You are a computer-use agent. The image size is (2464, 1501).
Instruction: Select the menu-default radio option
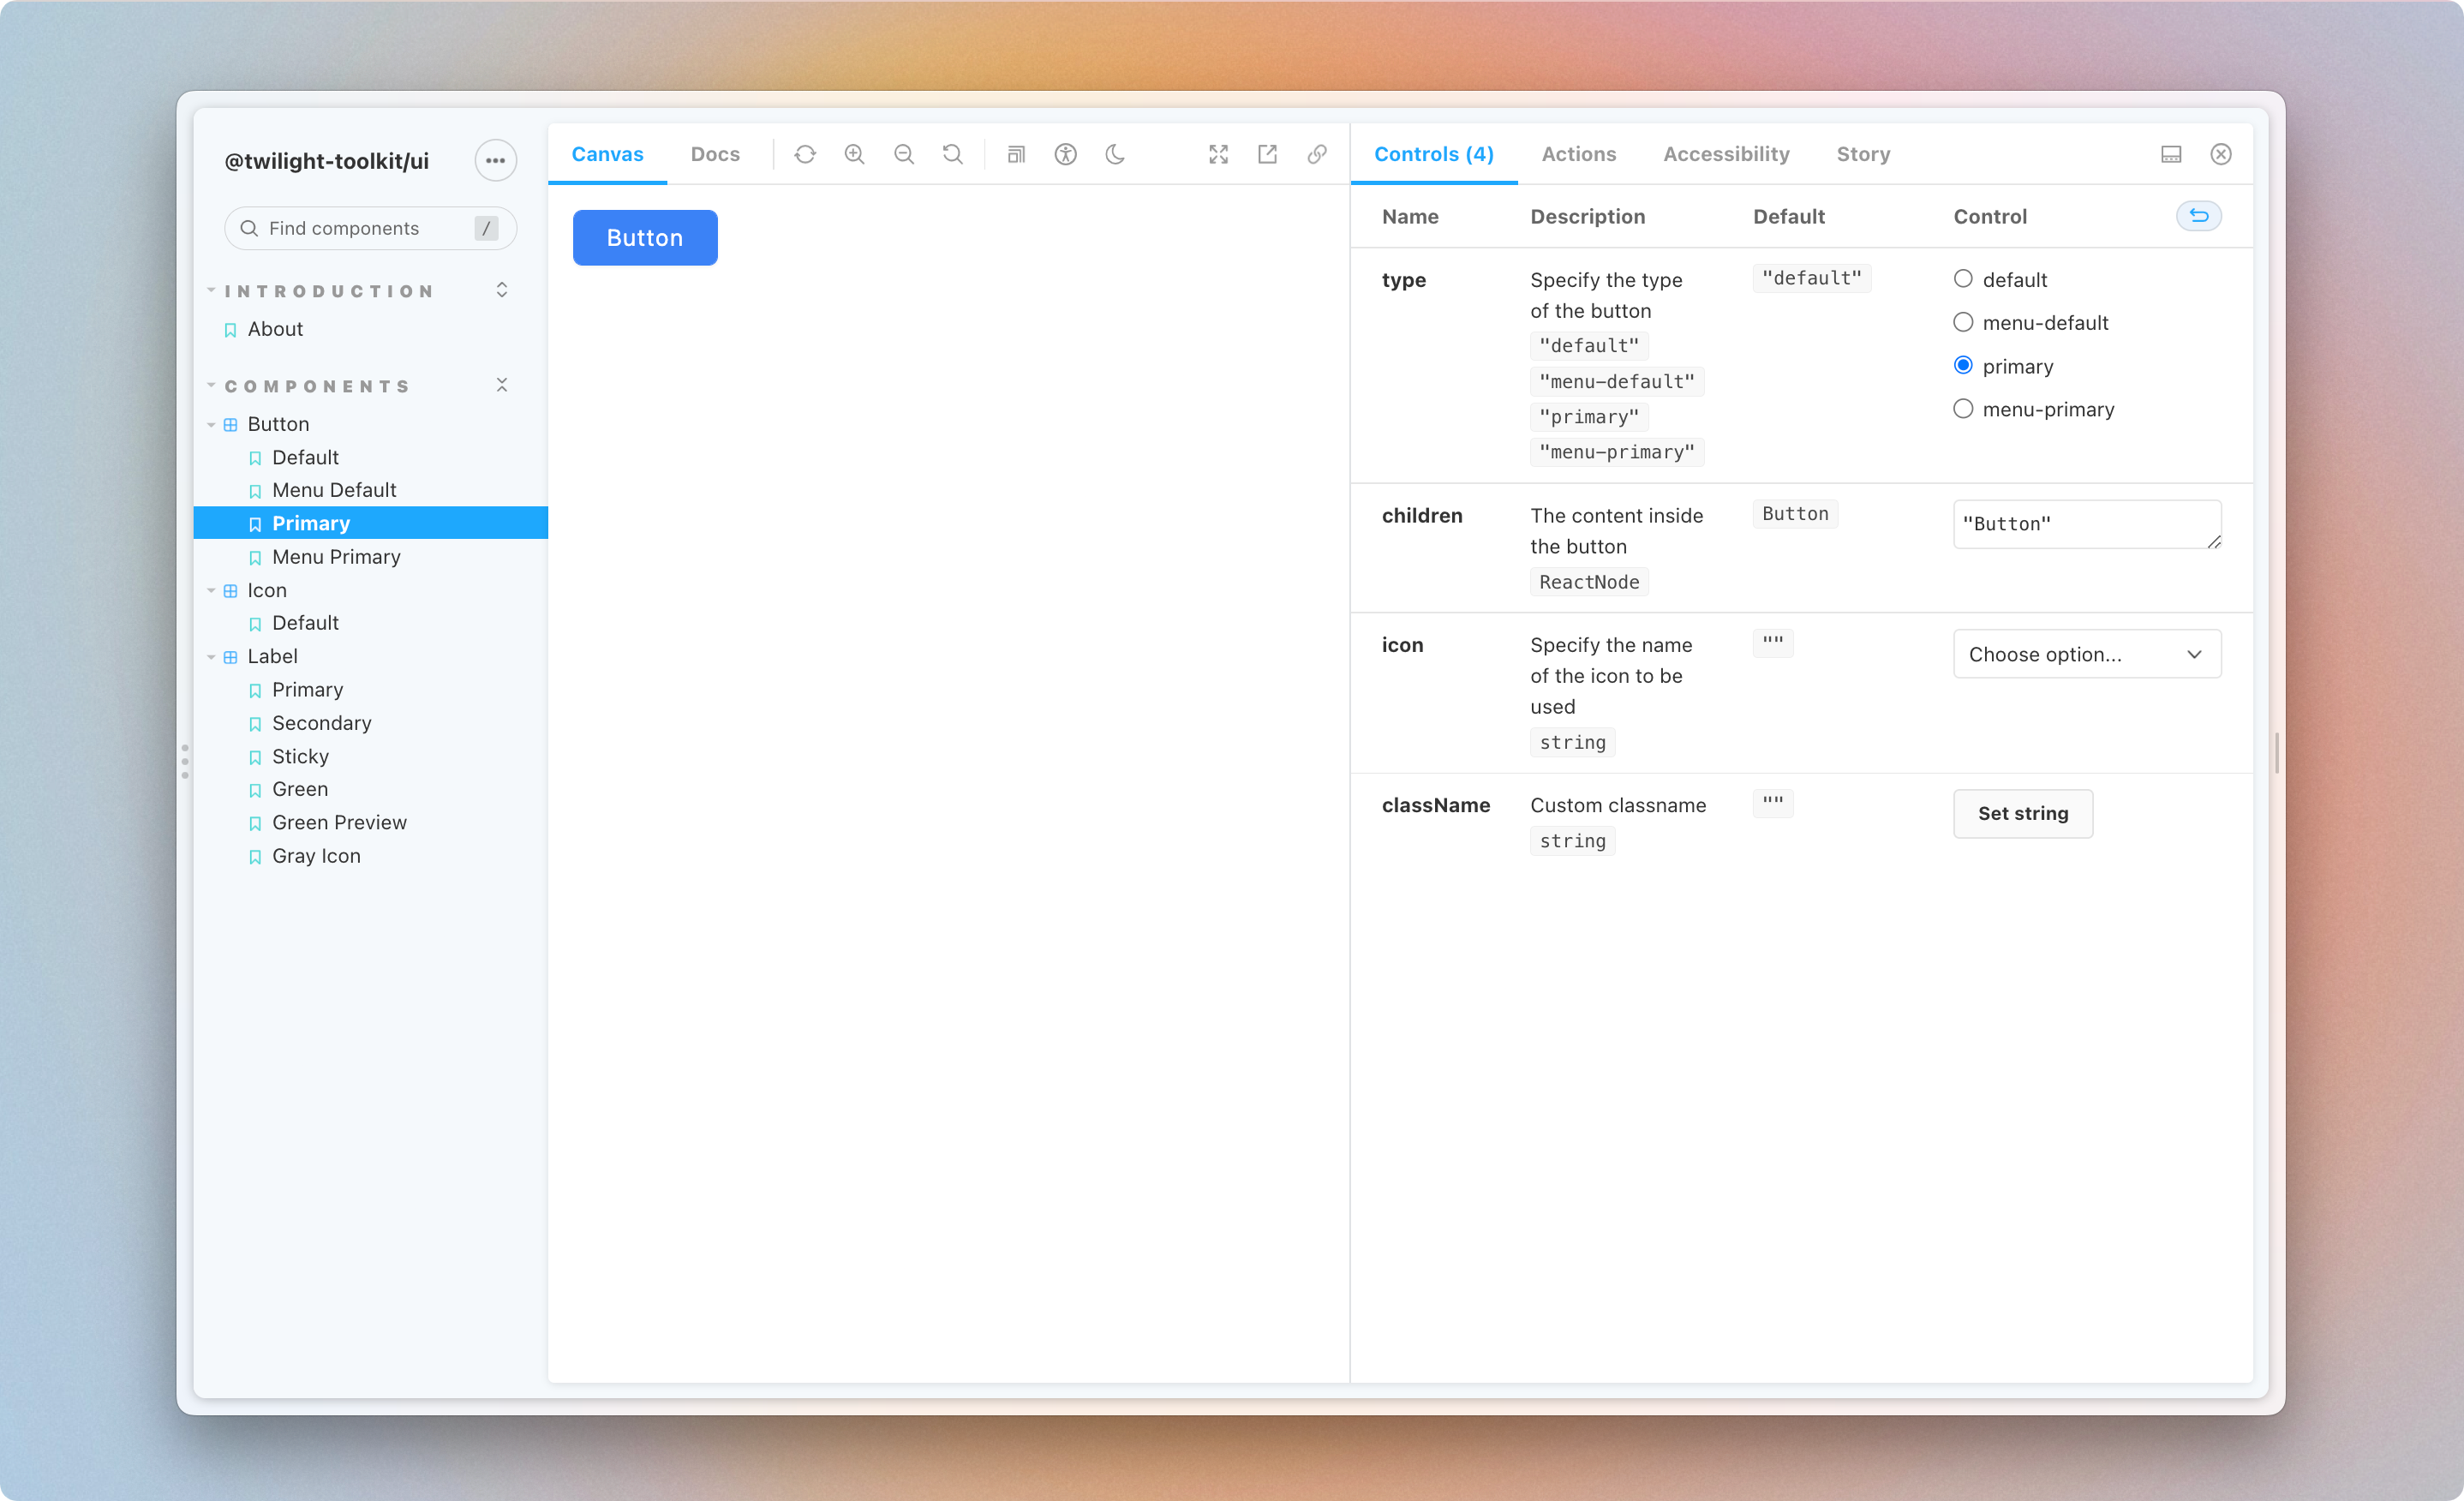[1963, 322]
